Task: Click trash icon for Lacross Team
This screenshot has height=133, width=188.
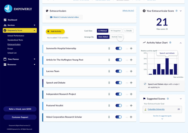Action: pyautogui.click(x=109, y=71)
